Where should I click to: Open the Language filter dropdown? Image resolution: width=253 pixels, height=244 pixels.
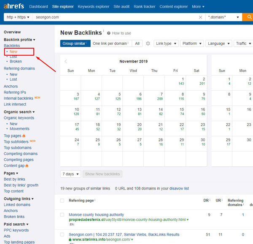[218, 43]
